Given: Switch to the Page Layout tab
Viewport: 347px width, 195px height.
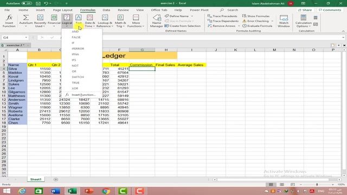Looking at the screenshot, I should click(63, 10).
